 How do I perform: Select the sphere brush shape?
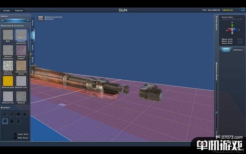[5, 121]
